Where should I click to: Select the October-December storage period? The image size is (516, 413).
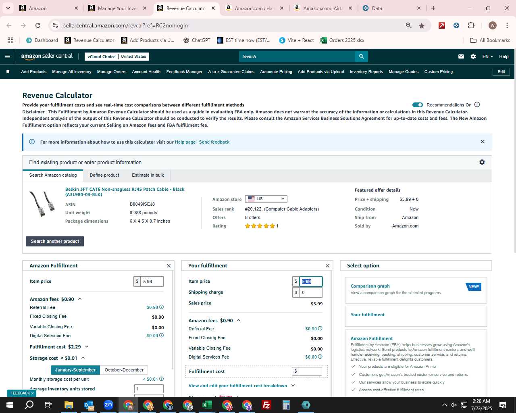(124, 370)
